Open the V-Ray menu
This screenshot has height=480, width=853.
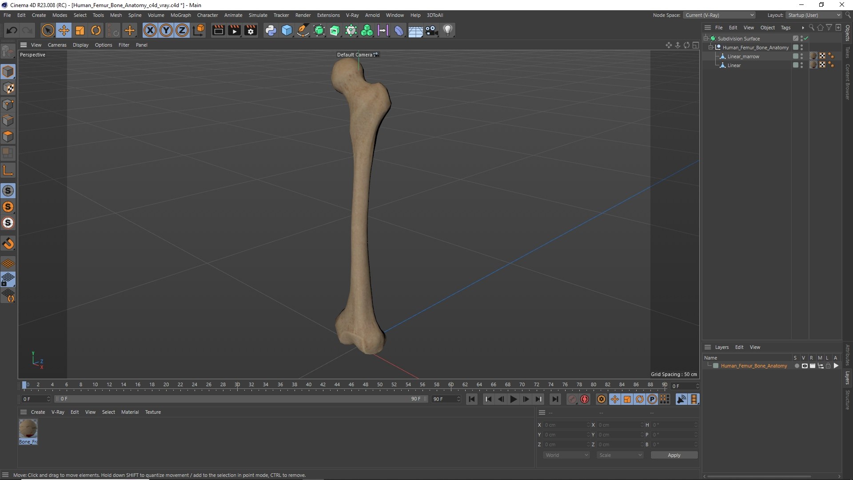352,15
